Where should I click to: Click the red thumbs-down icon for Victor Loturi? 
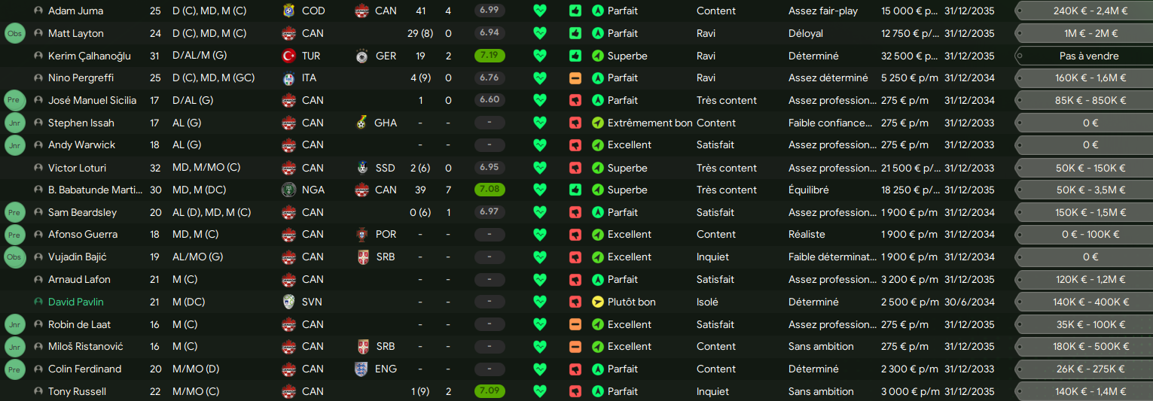[x=575, y=168]
